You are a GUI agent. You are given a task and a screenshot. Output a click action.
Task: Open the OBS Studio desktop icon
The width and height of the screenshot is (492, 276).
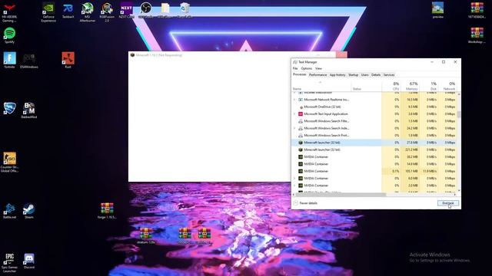point(146,10)
